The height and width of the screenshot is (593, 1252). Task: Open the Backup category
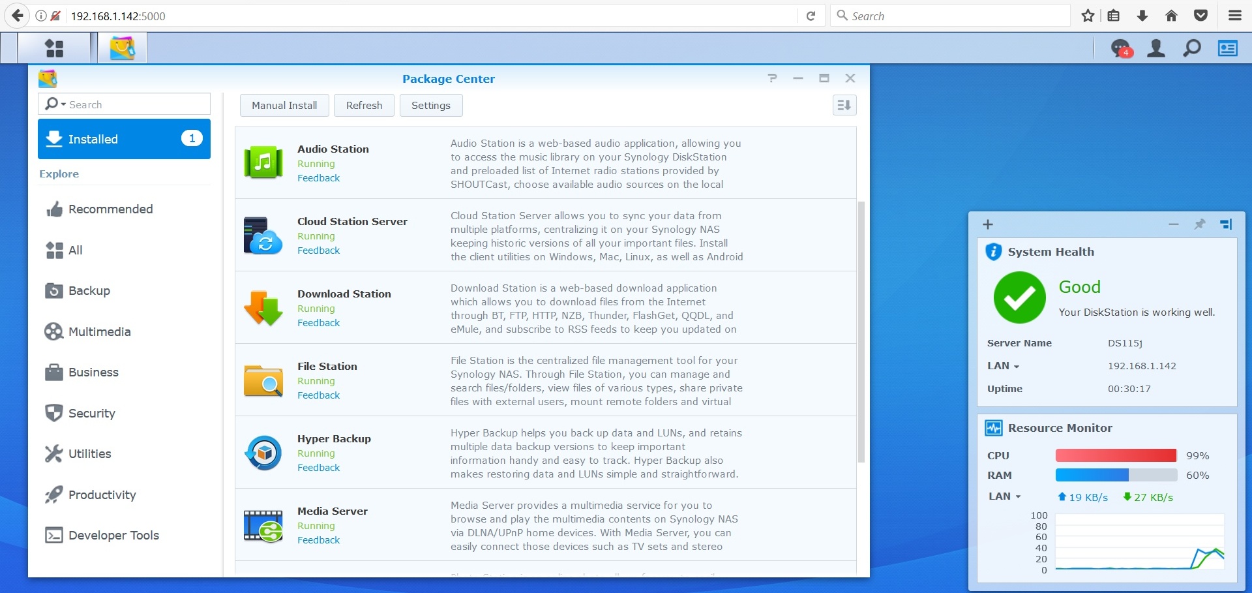pos(124,291)
